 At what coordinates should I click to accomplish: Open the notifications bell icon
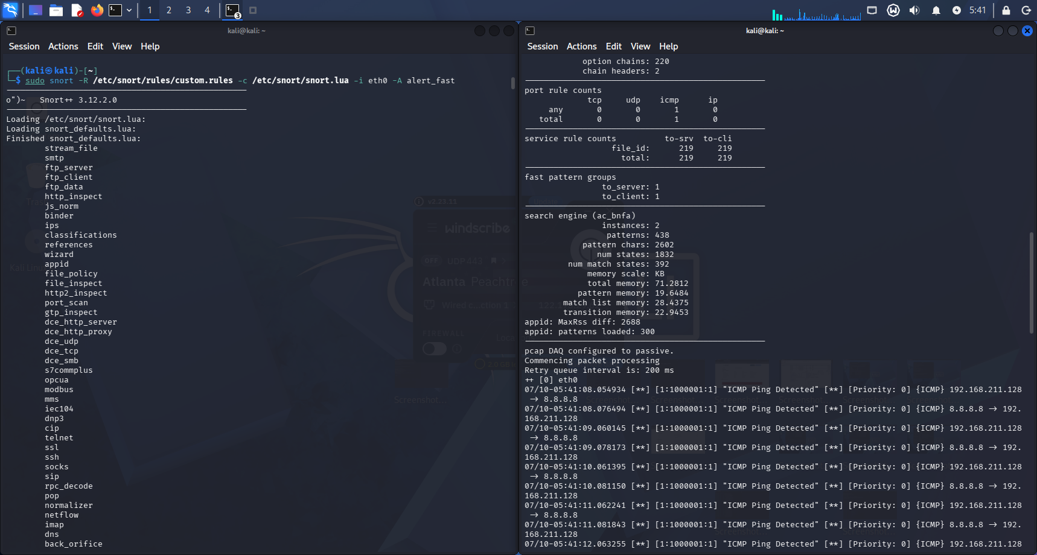point(936,10)
